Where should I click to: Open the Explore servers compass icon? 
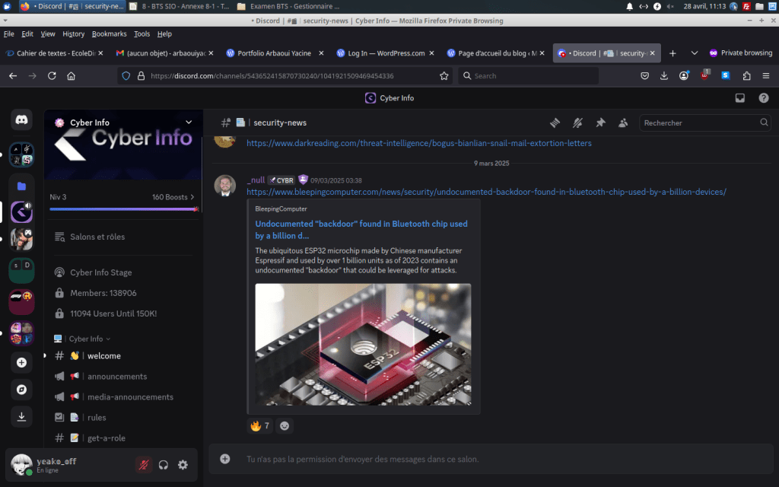[x=21, y=390]
